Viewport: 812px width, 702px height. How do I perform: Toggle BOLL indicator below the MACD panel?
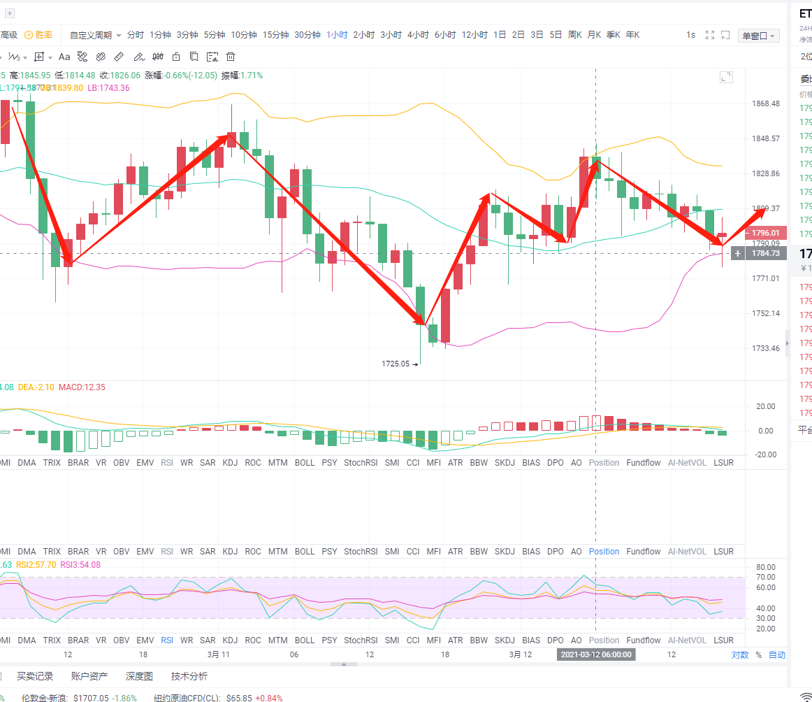click(305, 463)
